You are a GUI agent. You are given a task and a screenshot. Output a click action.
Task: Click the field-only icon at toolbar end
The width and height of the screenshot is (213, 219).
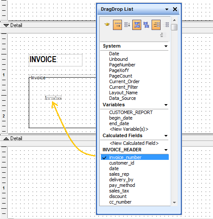point(166,25)
